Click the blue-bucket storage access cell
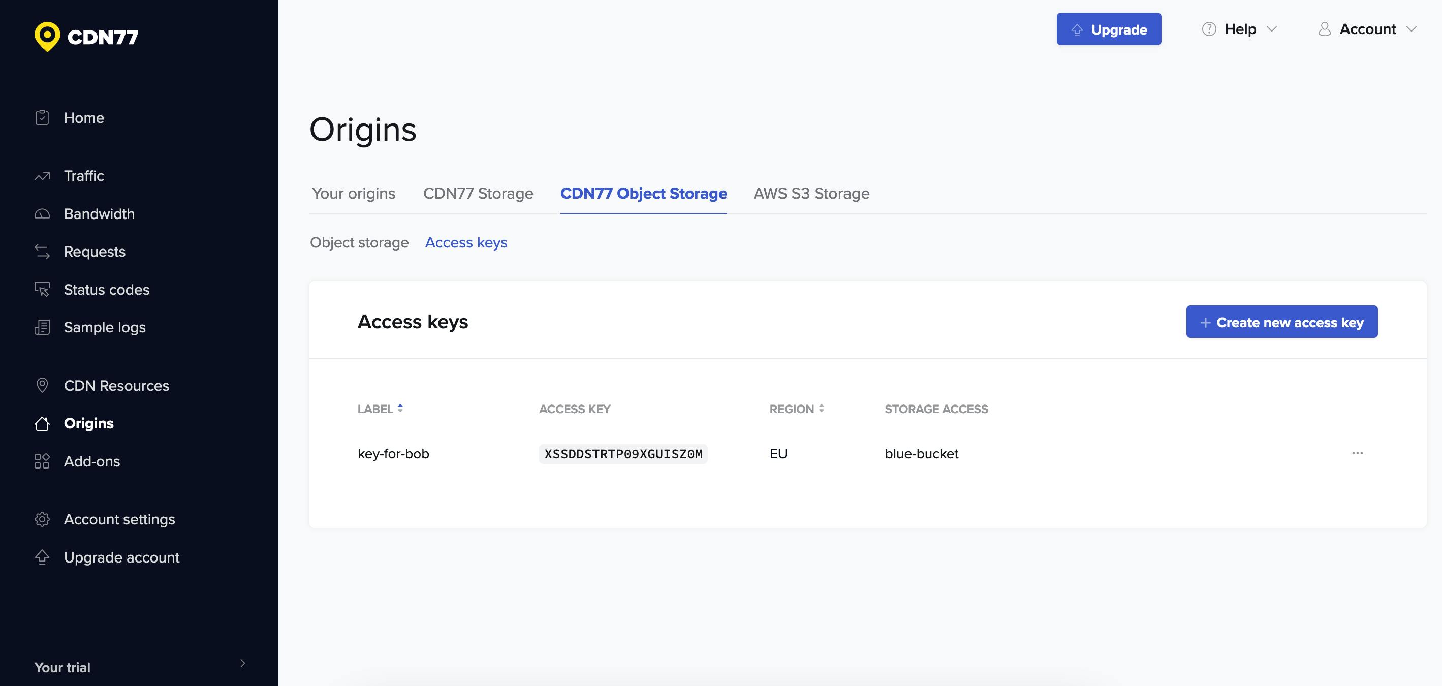Screen dimensions: 1442x686 coord(921,454)
